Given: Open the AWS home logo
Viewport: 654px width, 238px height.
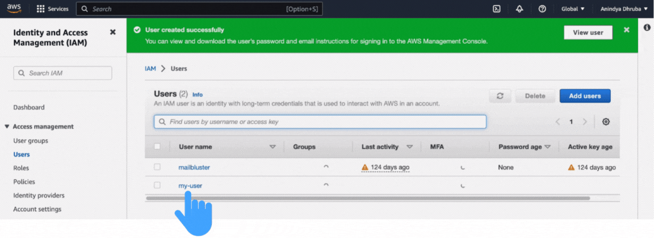Looking at the screenshot, I should pyautogui.click(x=14, y=9).
